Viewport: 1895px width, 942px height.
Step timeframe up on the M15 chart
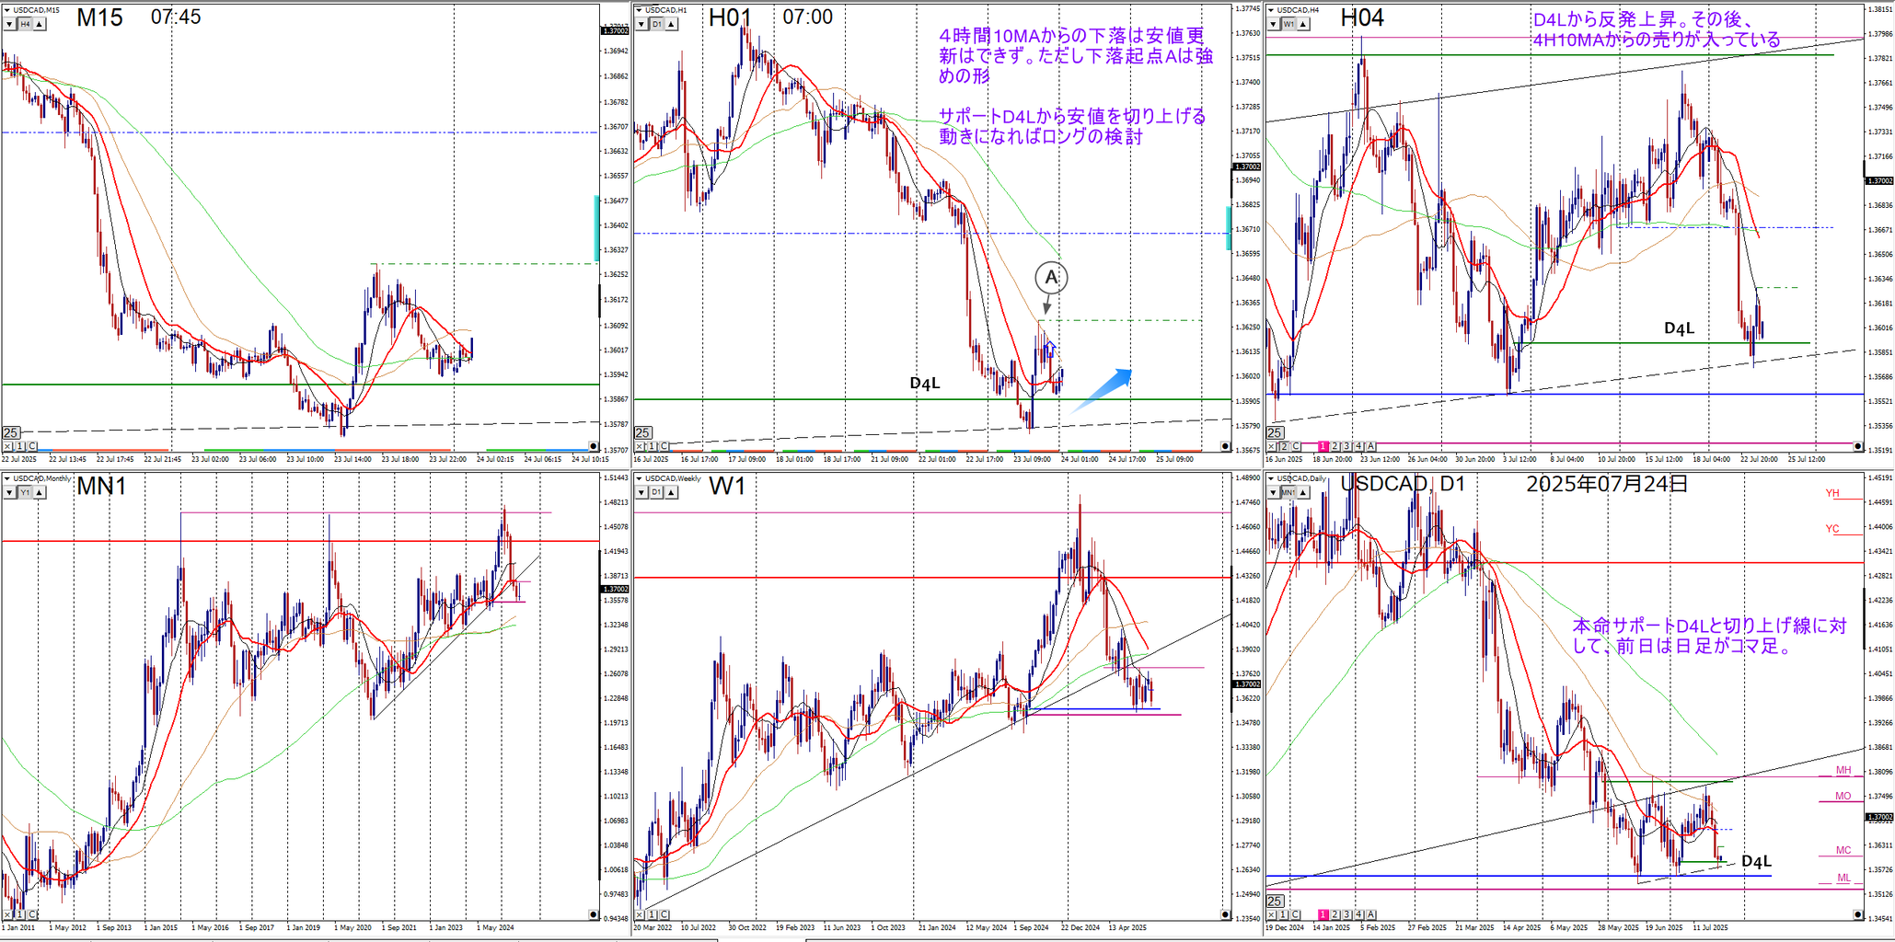coord(40,24)
